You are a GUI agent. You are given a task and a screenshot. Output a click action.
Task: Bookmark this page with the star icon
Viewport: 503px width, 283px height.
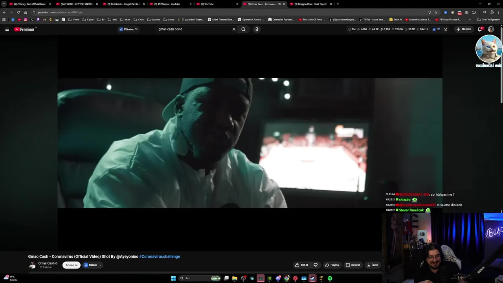pyautogui.click(x=435, y=12)
